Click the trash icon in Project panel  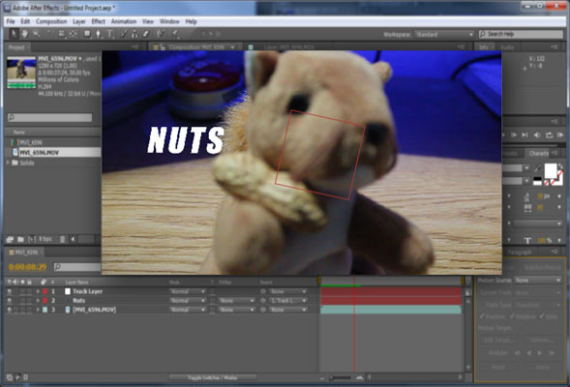click(x=63, y=239)
